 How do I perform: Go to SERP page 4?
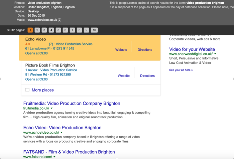[x=51, y=30]
